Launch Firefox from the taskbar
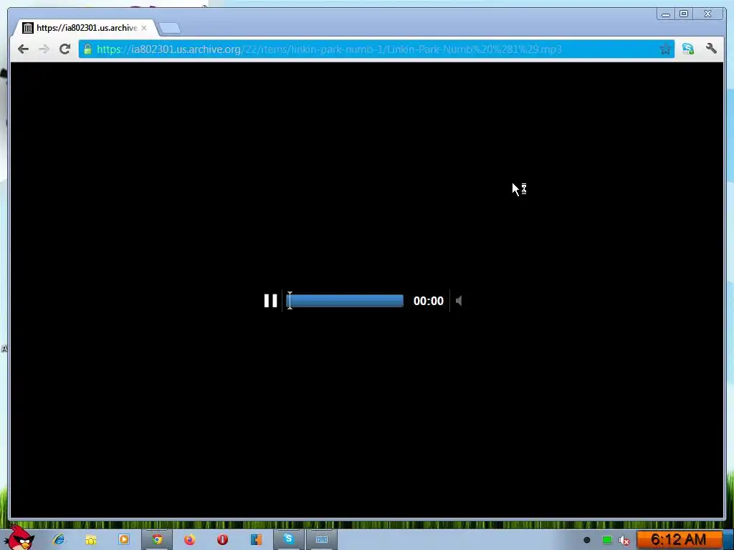Image resolution: width=734 pixels, height=550 pixels. click(189, 540)
